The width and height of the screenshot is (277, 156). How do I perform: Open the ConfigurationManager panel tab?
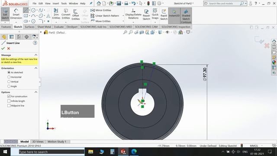click(x=19, y=37)
